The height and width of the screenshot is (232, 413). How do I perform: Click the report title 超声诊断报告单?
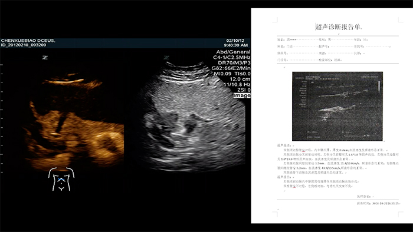pos(339,27)
